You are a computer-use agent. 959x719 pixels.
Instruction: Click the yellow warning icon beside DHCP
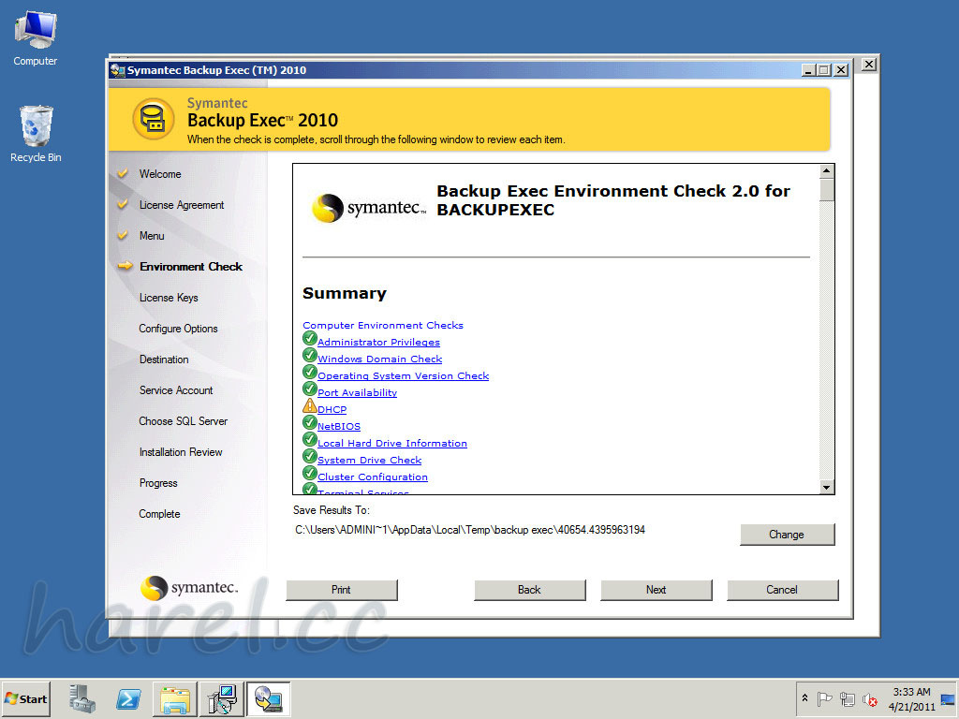309,406
